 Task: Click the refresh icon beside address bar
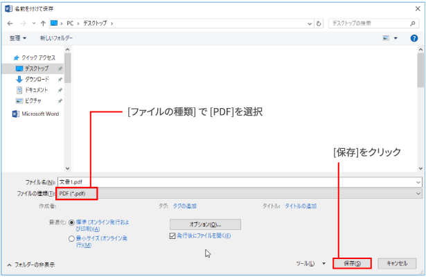tap(318, 23)
